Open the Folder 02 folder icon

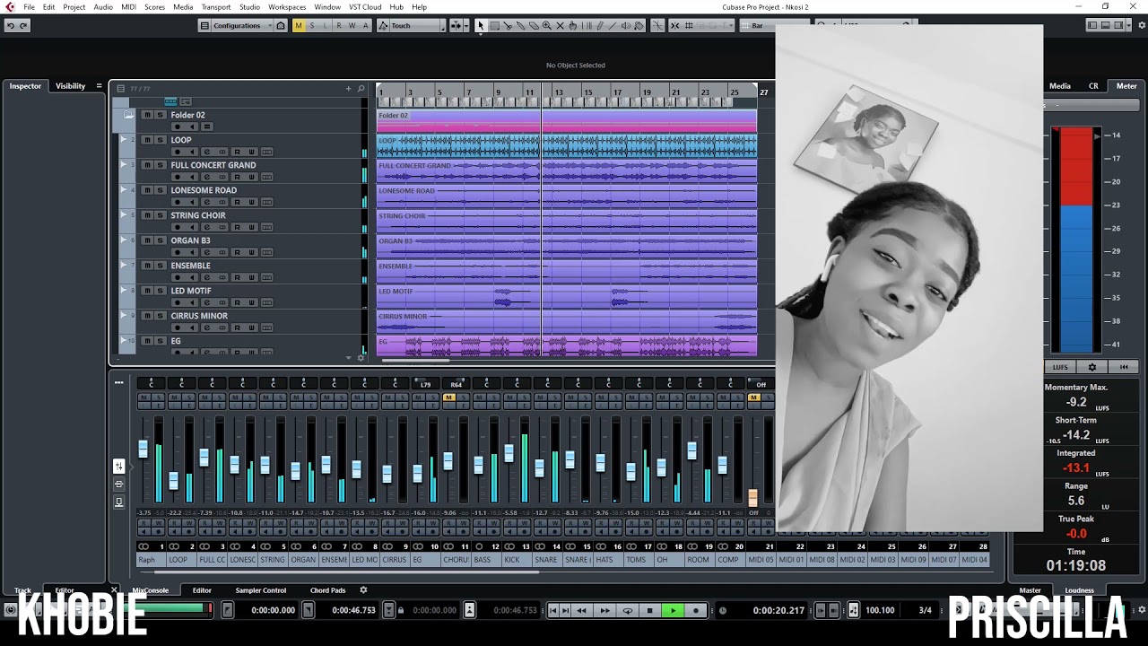click(x=128, y=114)
